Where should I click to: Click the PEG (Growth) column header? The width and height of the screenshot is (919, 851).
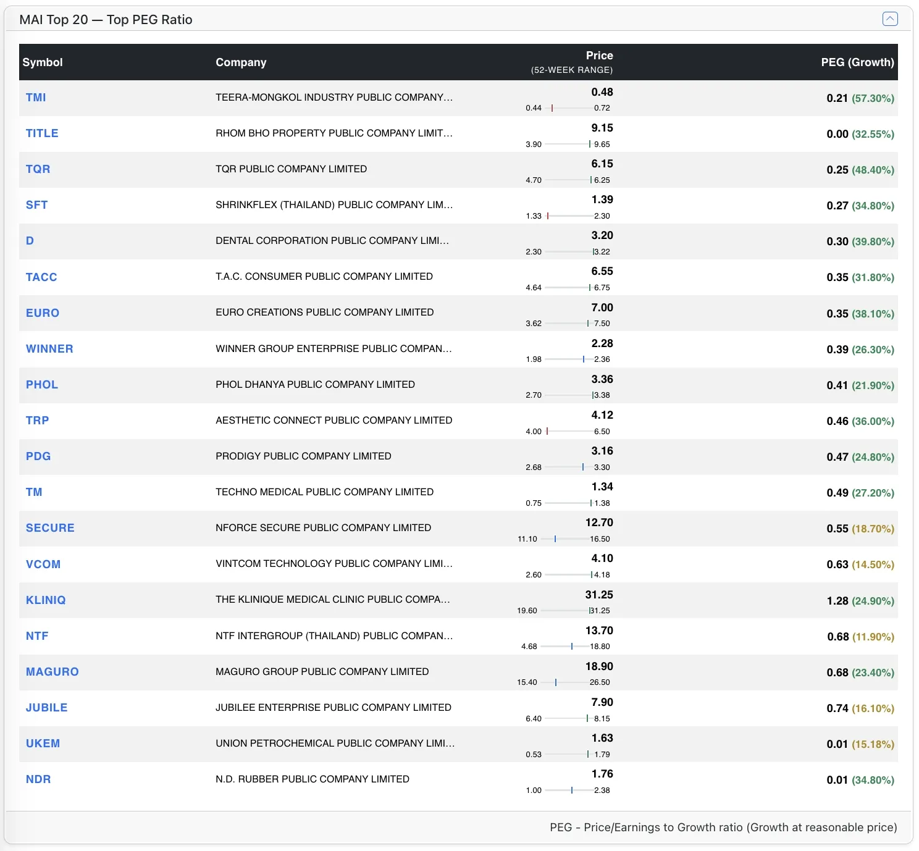(x=857, y=62)
